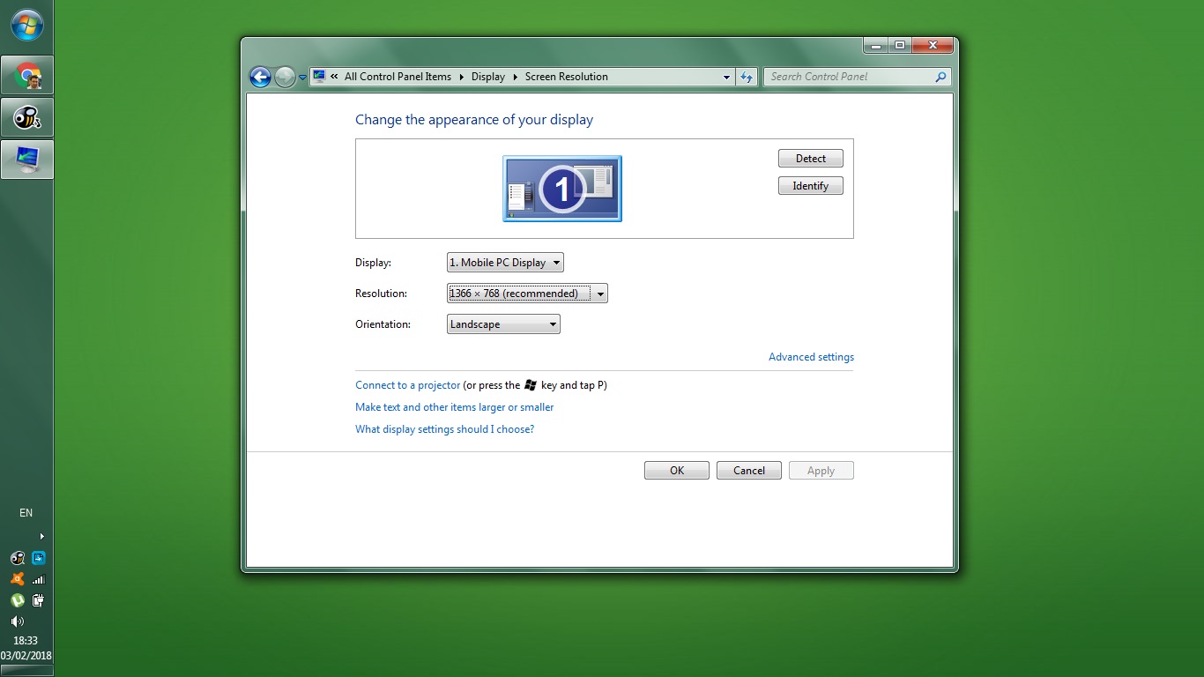
Task: Click the search magnifier icon
Action: coord(940,77)
